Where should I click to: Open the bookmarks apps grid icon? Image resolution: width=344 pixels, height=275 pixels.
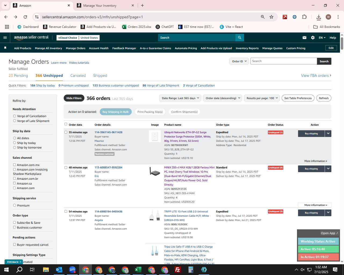tap(7, 27)
